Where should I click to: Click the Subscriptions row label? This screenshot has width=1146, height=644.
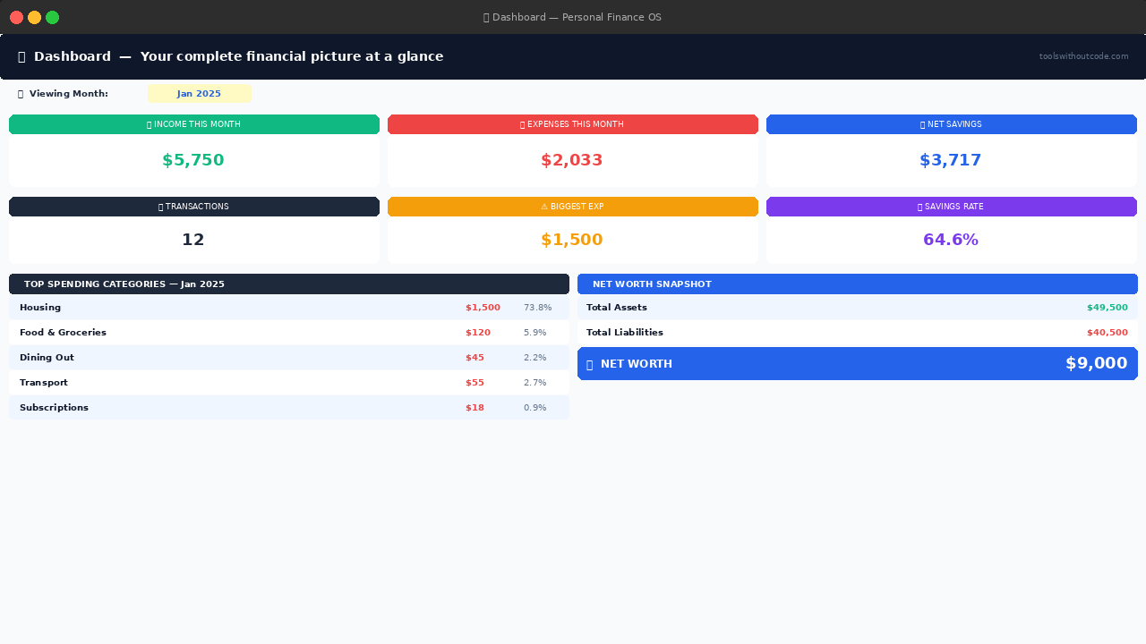(54, 408)
